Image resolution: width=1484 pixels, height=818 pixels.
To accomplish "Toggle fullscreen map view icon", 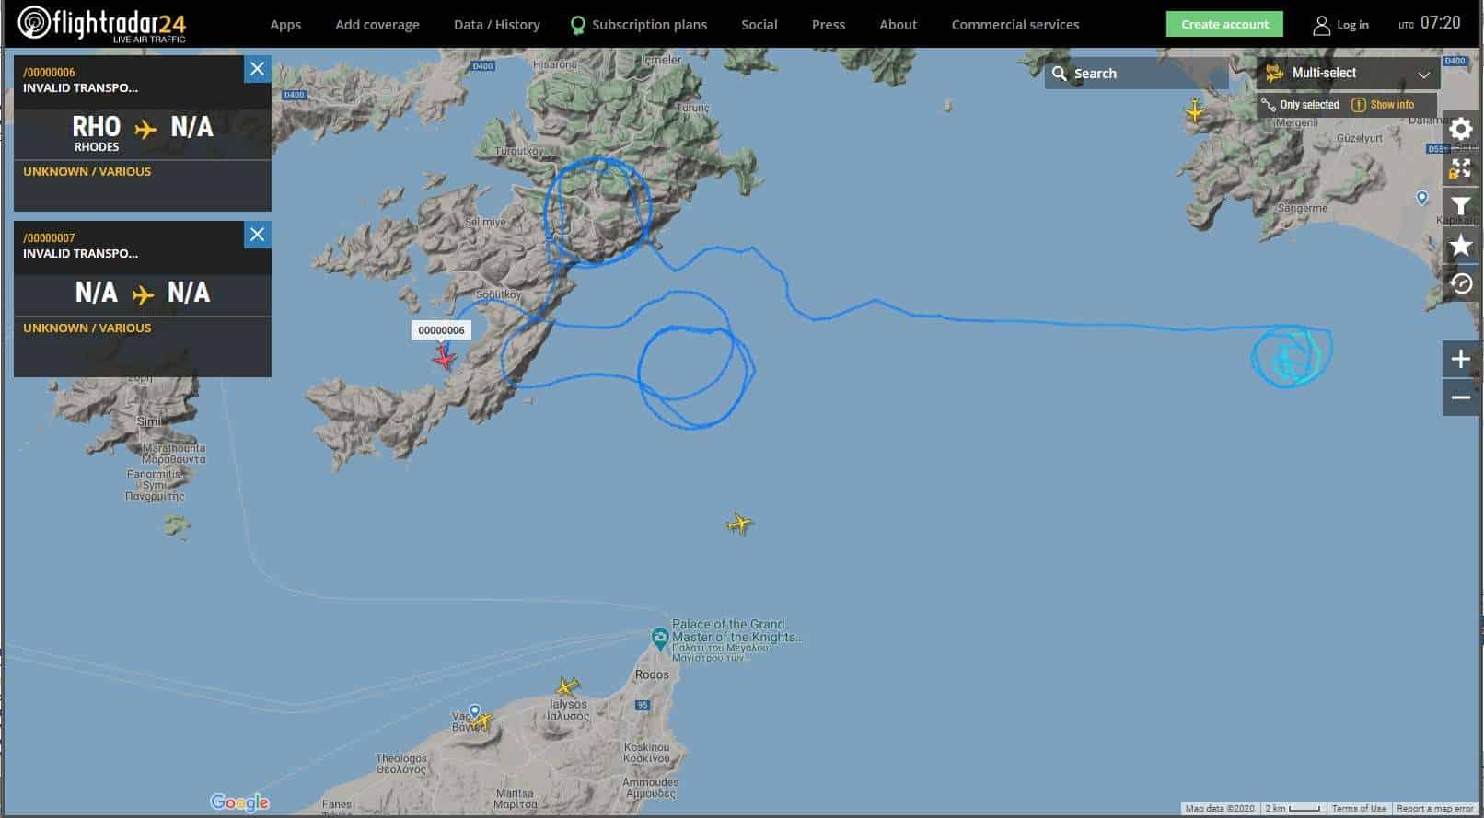I will pos(1461,168).
